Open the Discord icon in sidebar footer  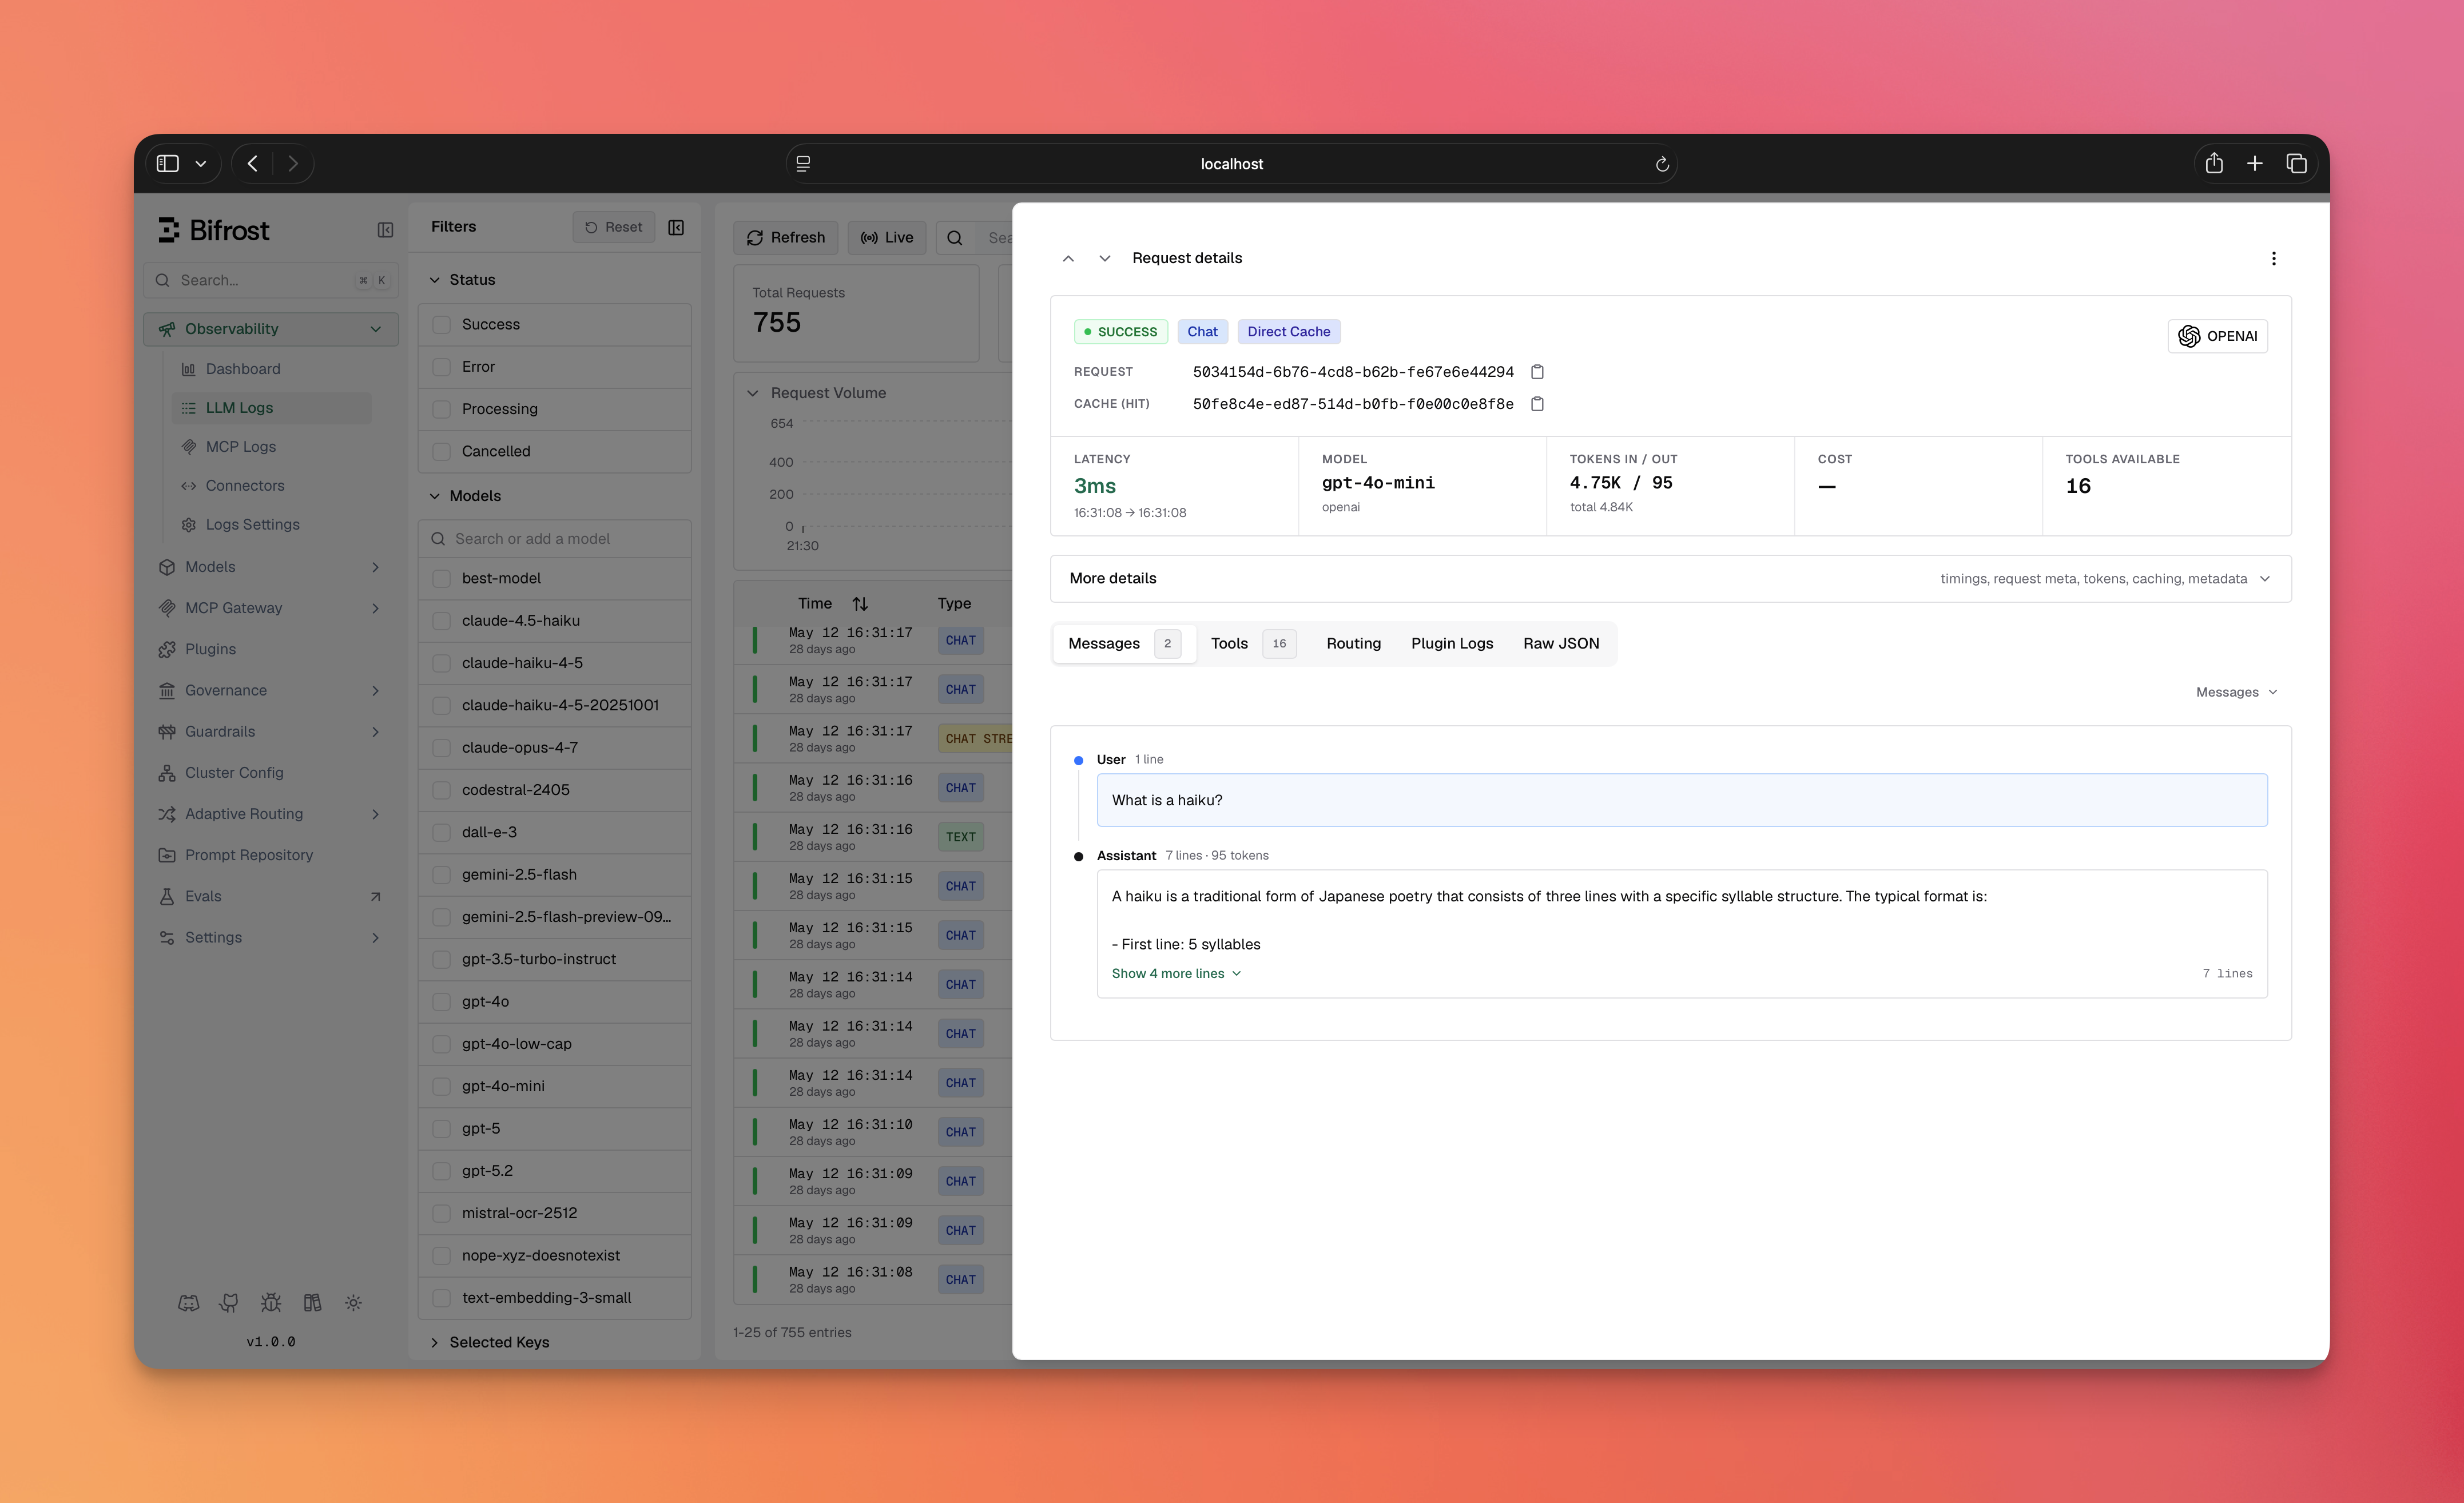188,1302
